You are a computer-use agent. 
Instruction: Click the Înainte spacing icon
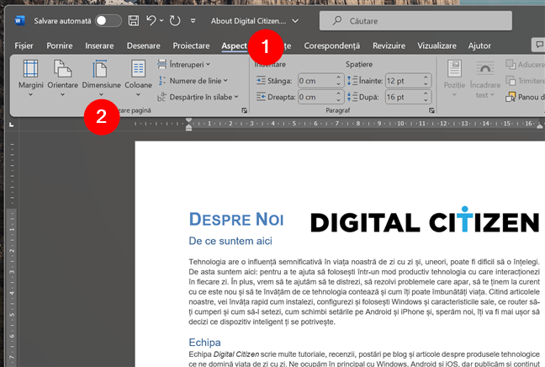[x=352, y=81]
